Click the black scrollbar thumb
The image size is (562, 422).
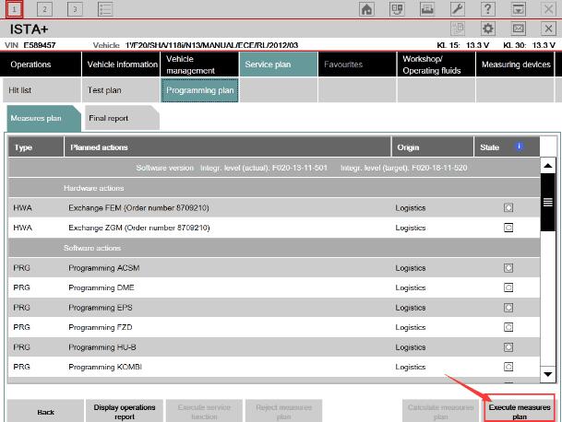coord(547,203)
